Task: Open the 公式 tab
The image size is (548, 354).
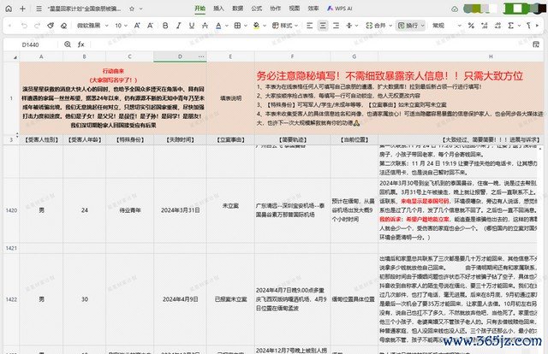Action: 257,9
